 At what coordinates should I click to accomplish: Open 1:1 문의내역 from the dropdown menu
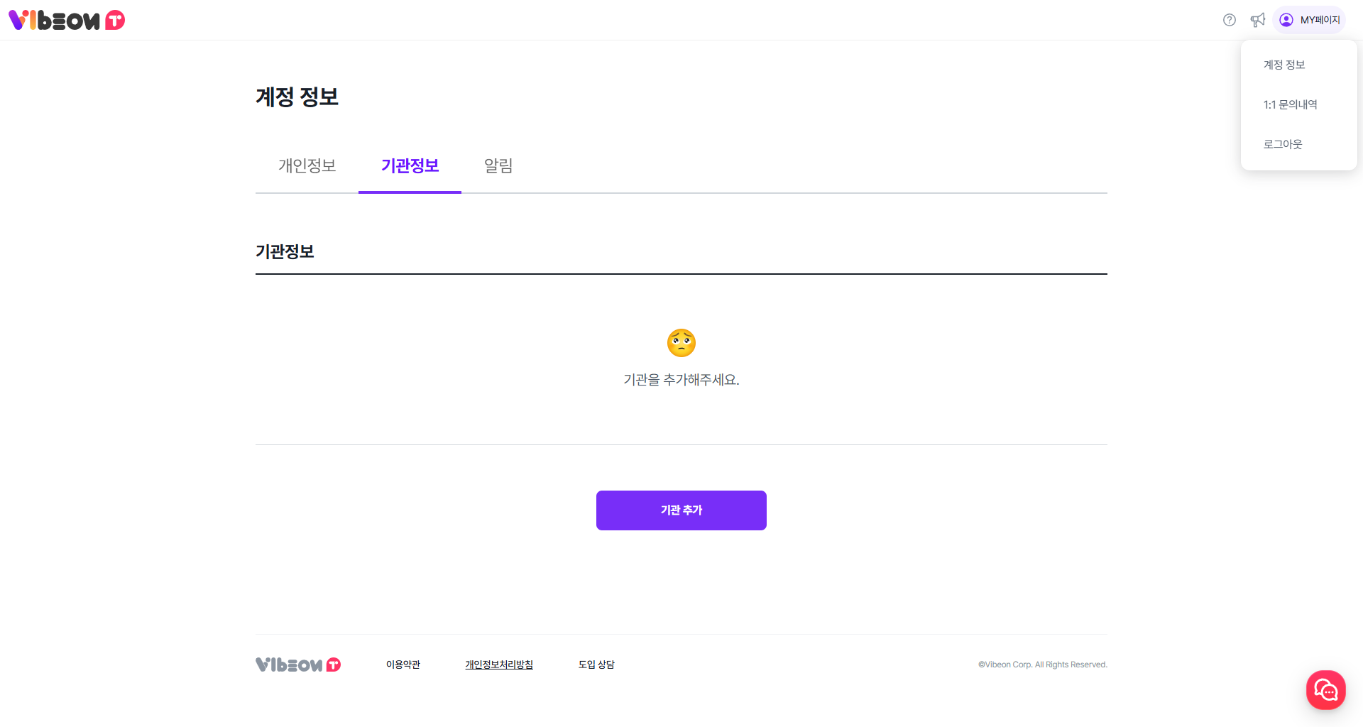1290,104
